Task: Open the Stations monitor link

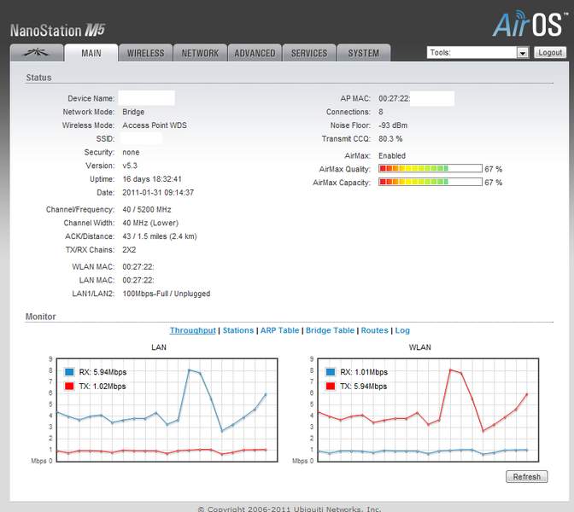Action: [x=238, y=330]
